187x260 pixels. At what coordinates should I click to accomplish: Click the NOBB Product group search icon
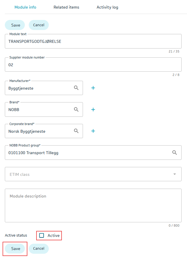click(x=175, y=152)
